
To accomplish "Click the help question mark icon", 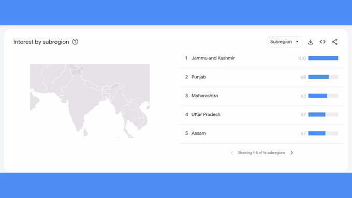I will [x=75, y=42].
